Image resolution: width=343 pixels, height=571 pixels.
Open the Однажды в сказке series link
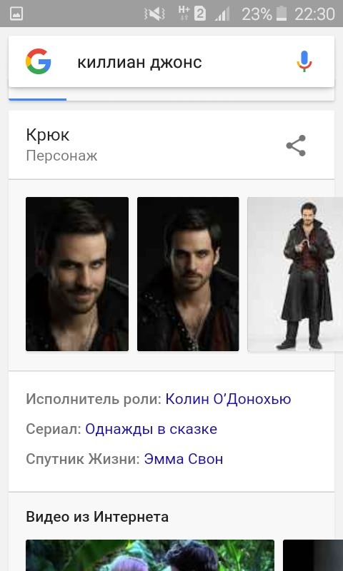[x=151, y=429]
